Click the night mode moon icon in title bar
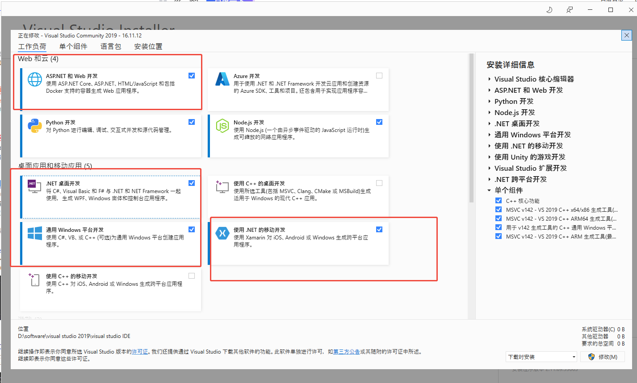The image size is (637, 383). pos(549,10)
